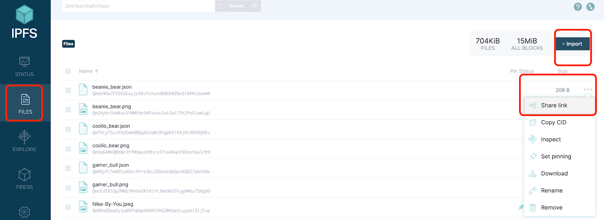
Task: Click the Files breadcrumb badge
Action: [68, 44]
